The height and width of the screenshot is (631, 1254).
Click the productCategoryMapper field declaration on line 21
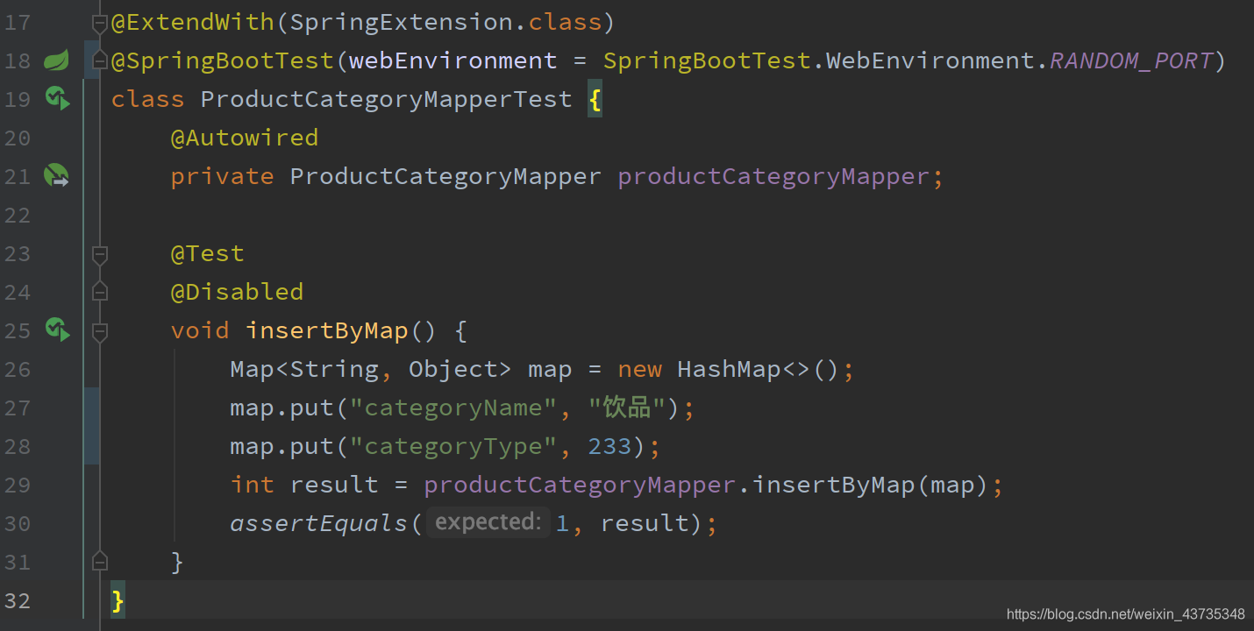pos(773,176)
